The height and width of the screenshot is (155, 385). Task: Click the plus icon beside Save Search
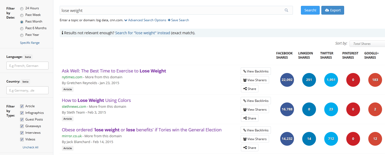tap(169, 20)
